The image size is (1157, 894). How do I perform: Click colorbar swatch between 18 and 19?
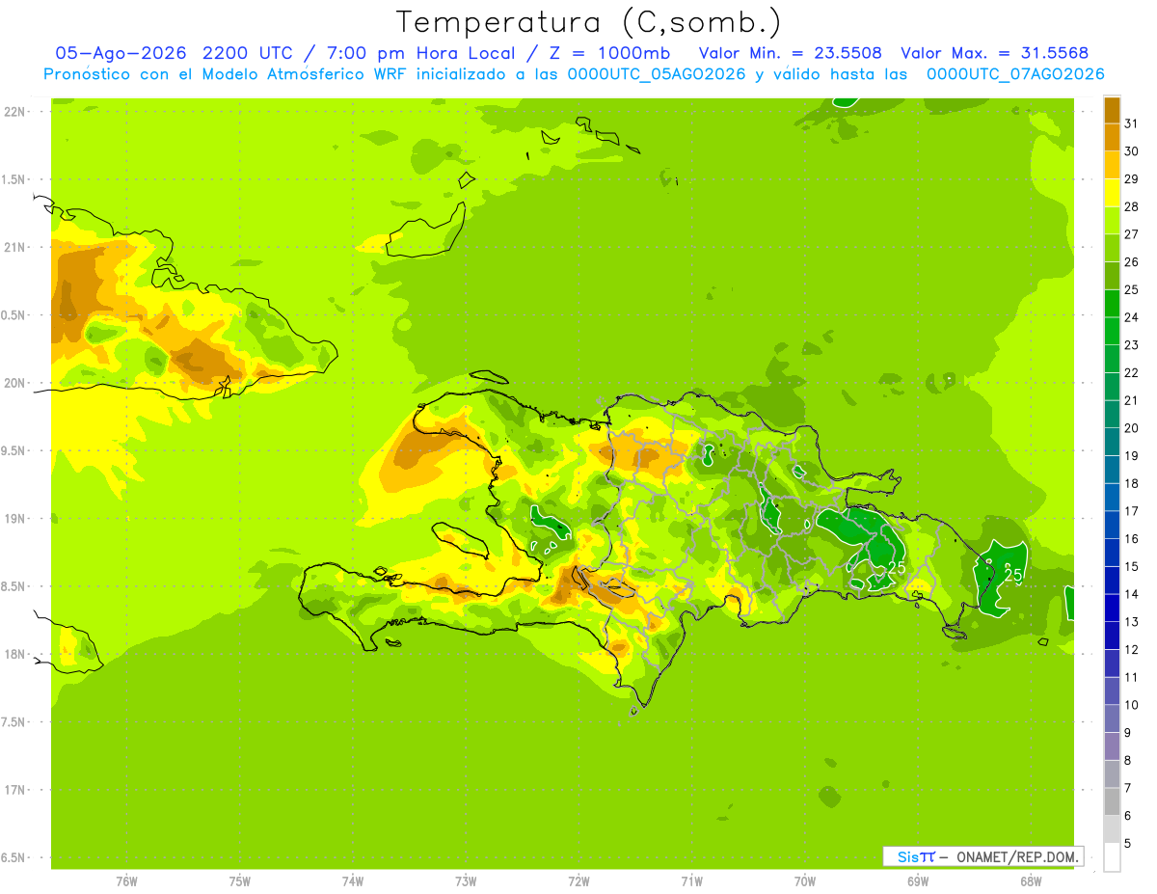point(1112,470)
